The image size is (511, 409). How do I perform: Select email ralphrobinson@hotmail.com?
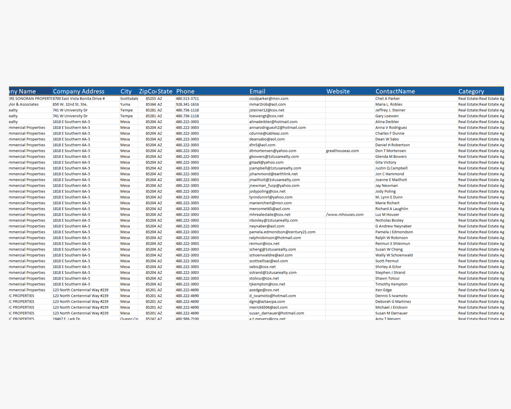pos(275,238)
